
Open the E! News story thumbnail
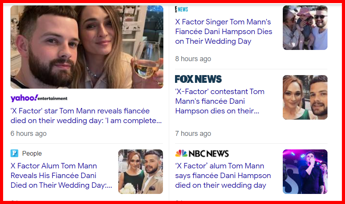pos(305,28)
